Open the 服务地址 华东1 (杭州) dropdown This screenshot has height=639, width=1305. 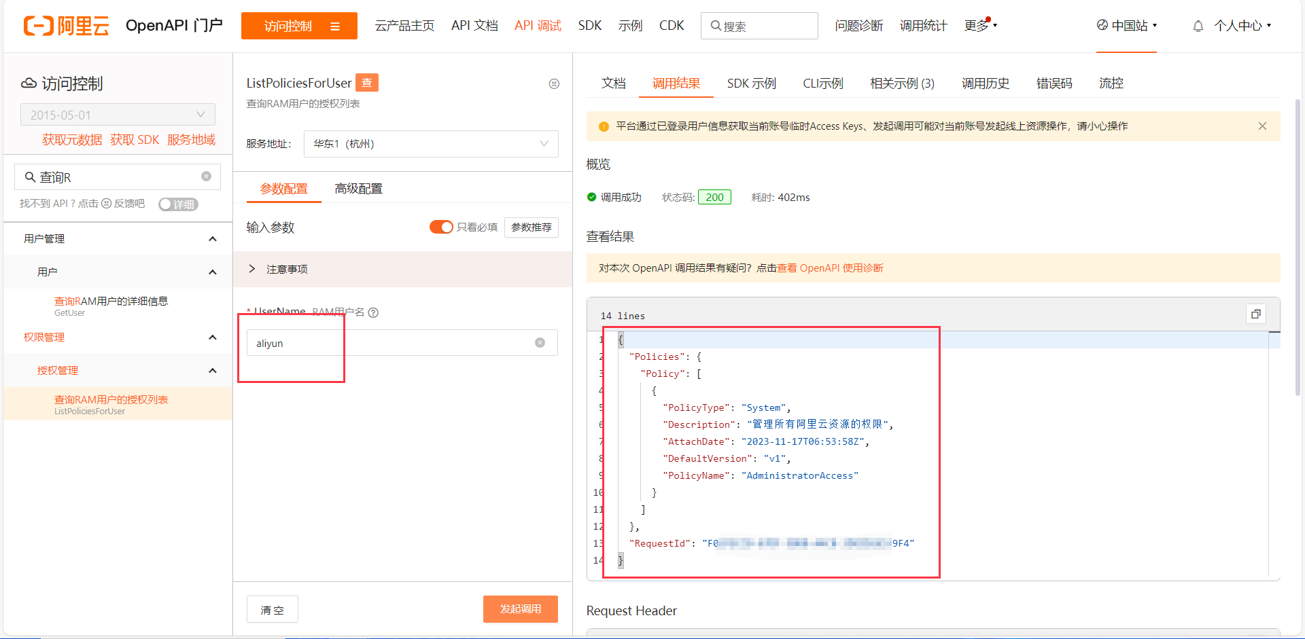click(x=431, y=144)
